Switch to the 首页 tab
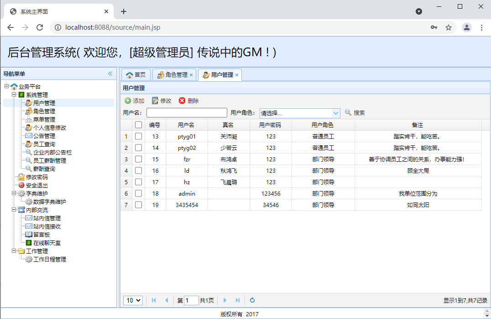 click(x=136, y=74)
